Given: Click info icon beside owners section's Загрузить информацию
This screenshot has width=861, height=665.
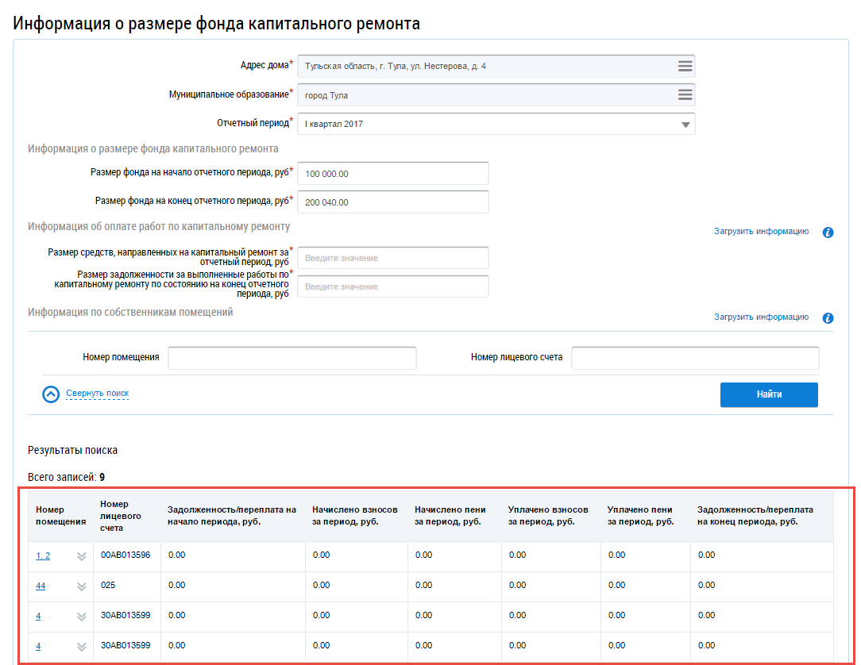Looking at the screenshot, I should coord(828,317).
